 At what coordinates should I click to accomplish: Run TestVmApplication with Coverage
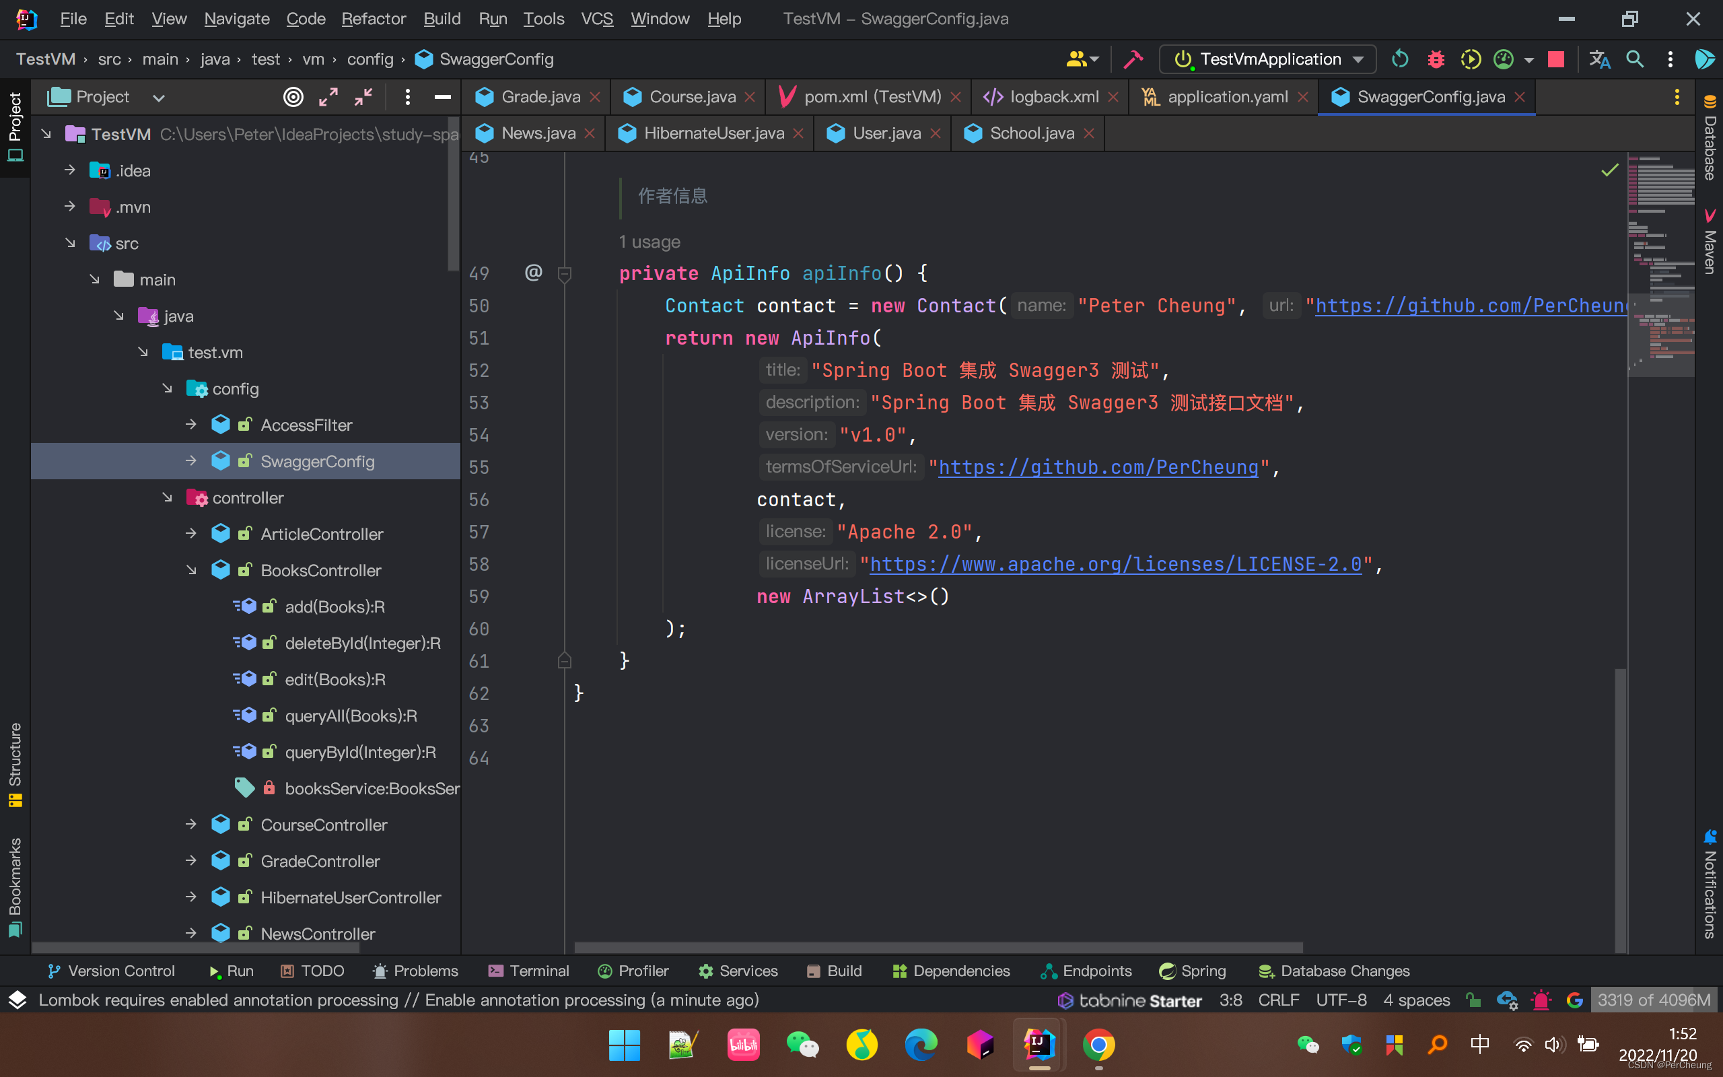tap(1471, 59)
